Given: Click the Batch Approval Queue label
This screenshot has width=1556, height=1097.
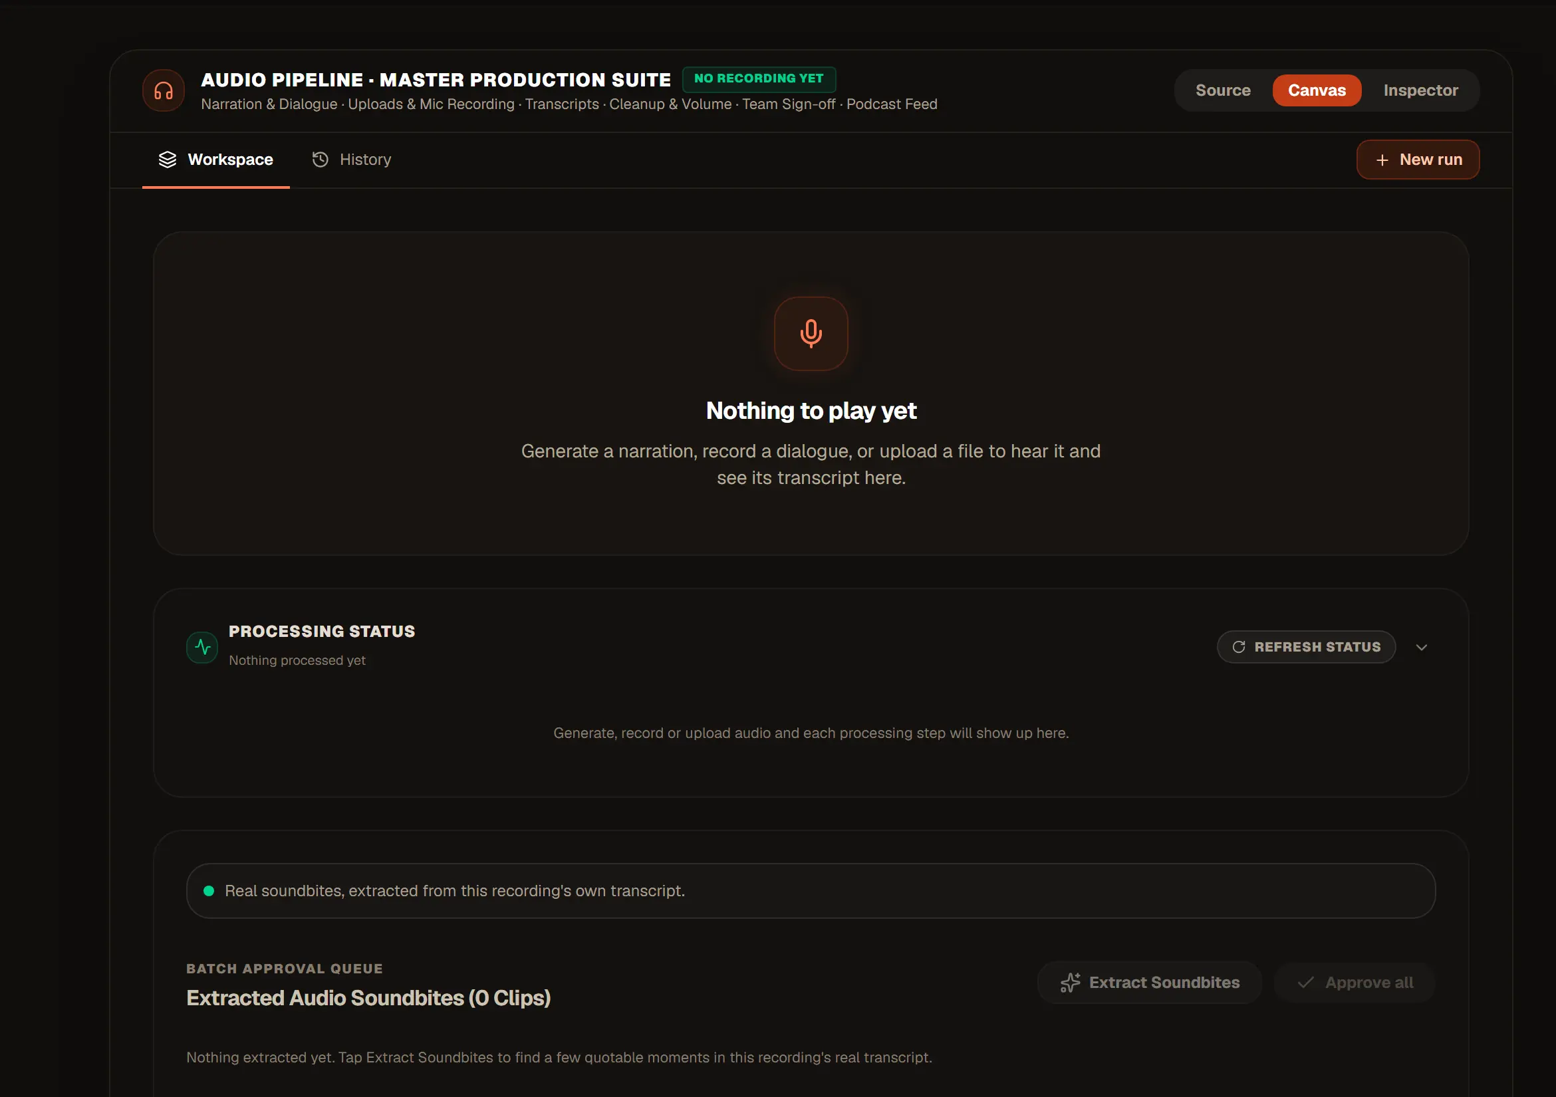Looking at the screenshot, I should click(x=284, y=969).
